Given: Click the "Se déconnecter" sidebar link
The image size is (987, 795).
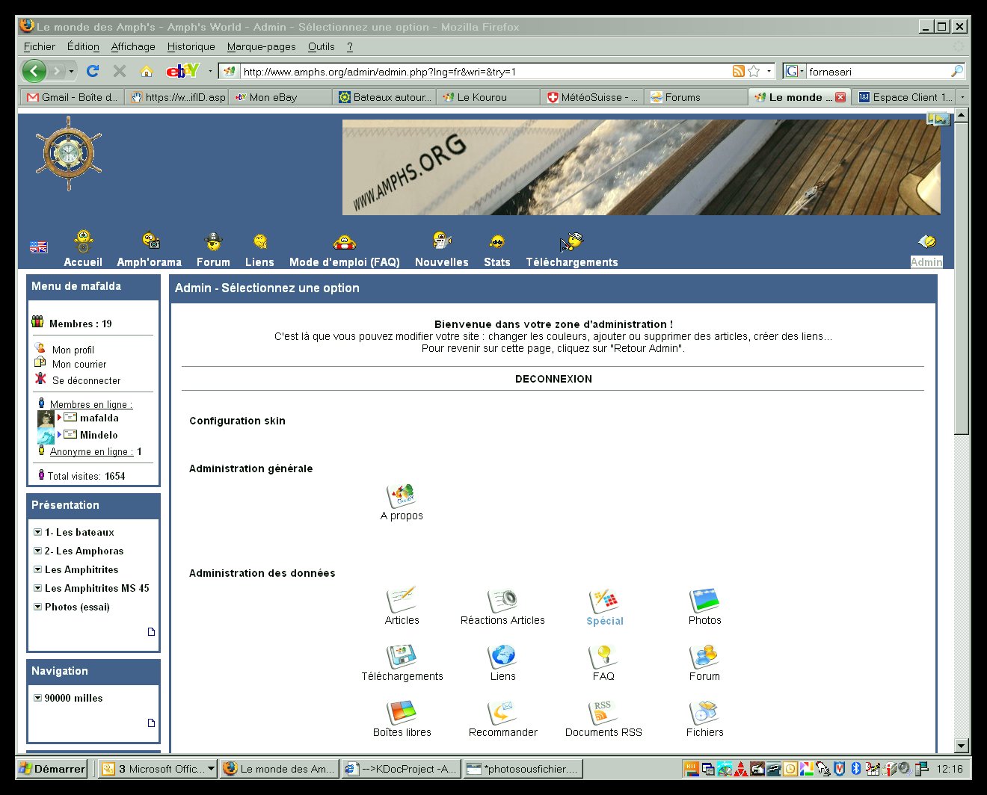Looking at the screenshot, I should coord(86,380).
